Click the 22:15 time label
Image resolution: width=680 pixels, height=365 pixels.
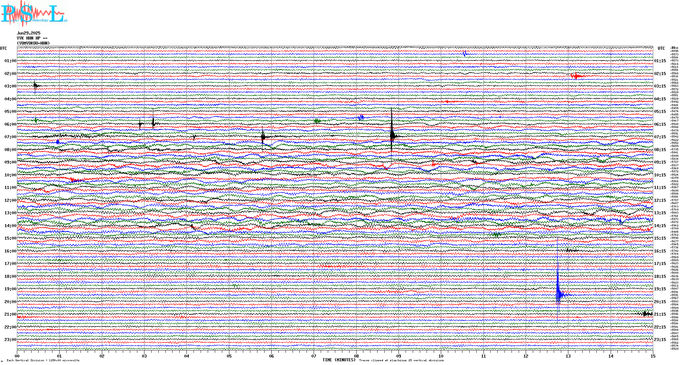(x=660, y=327)
